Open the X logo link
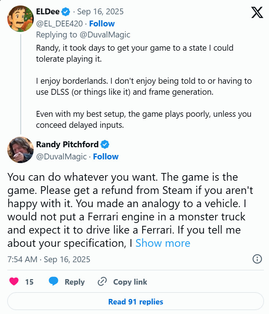This screenshot has width=269, height=314. click(x=257, y=12)
